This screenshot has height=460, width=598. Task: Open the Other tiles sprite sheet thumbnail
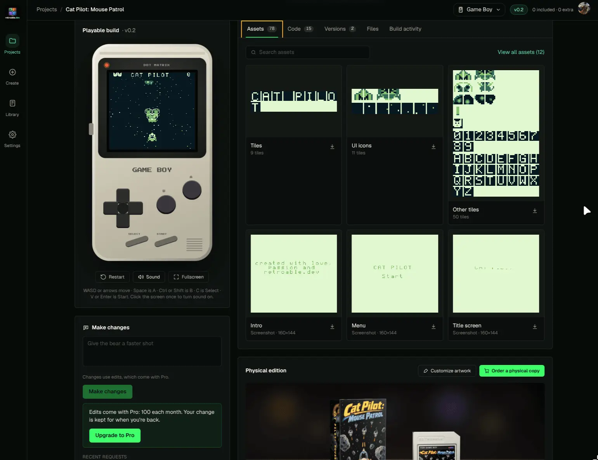pos(496,133)
